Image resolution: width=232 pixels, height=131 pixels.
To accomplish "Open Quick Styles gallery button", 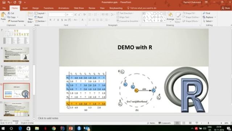I will pos(178,17).
